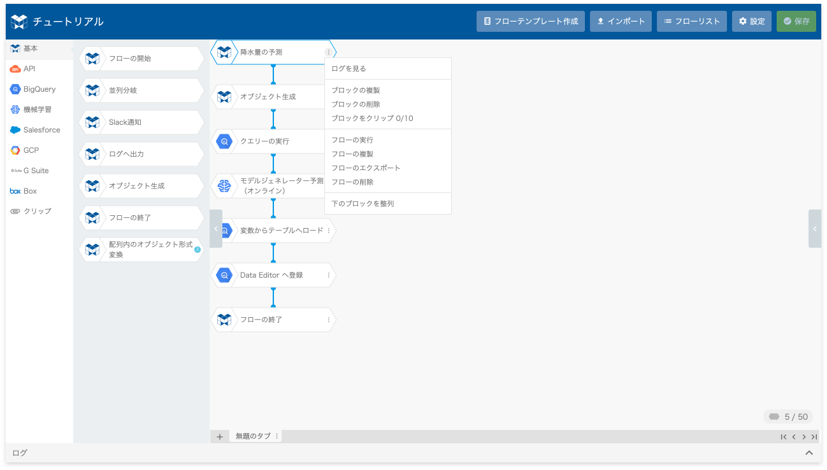Image resolution: width=827 pixels, height=470 pixels.
Task: Open the three-dot menu on 変数からテーブルへロード
Action: [x=329, y=231]
